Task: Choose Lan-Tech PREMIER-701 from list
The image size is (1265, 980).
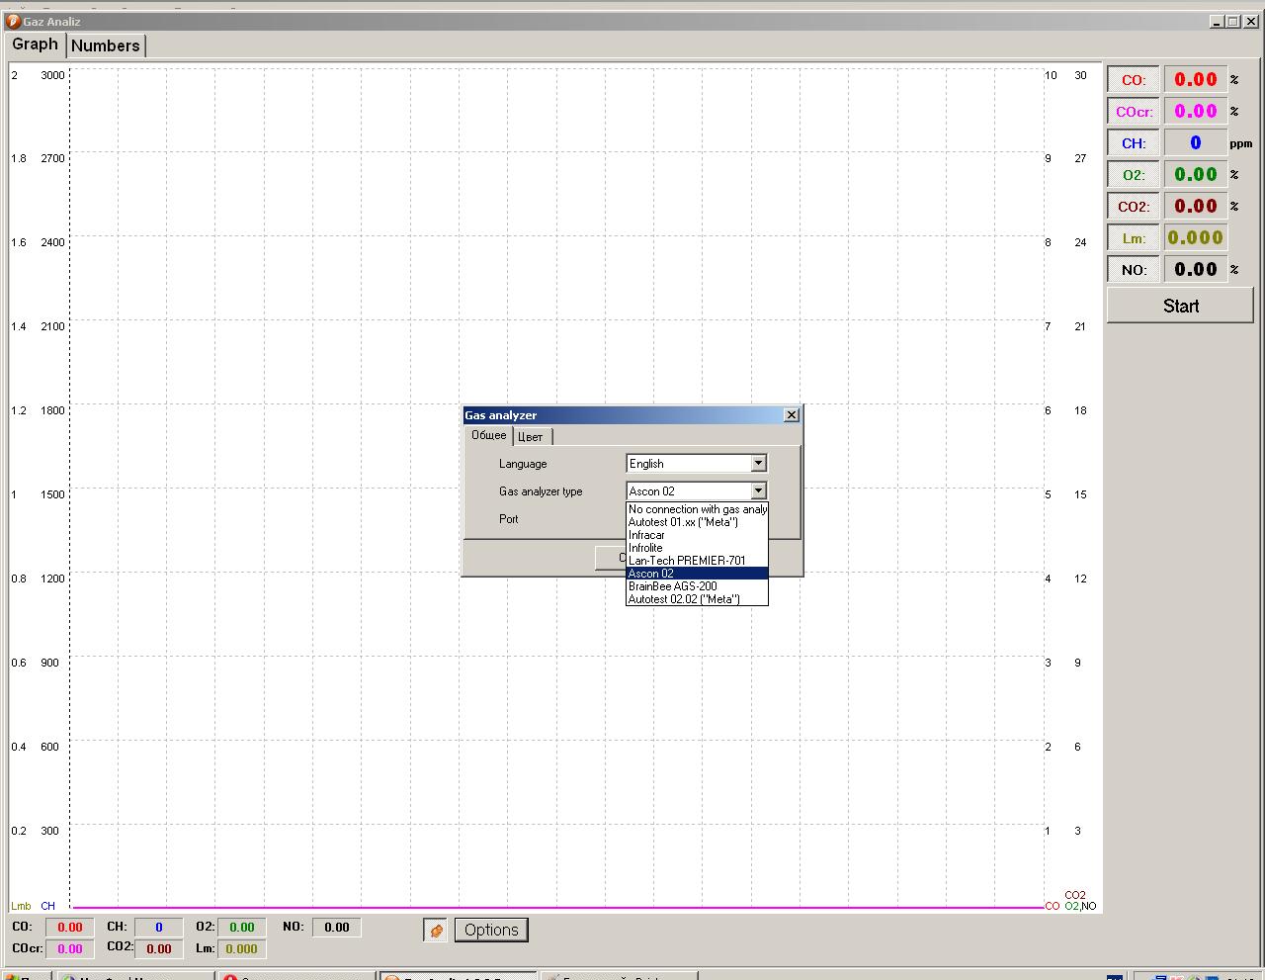Action: point(697,561)
